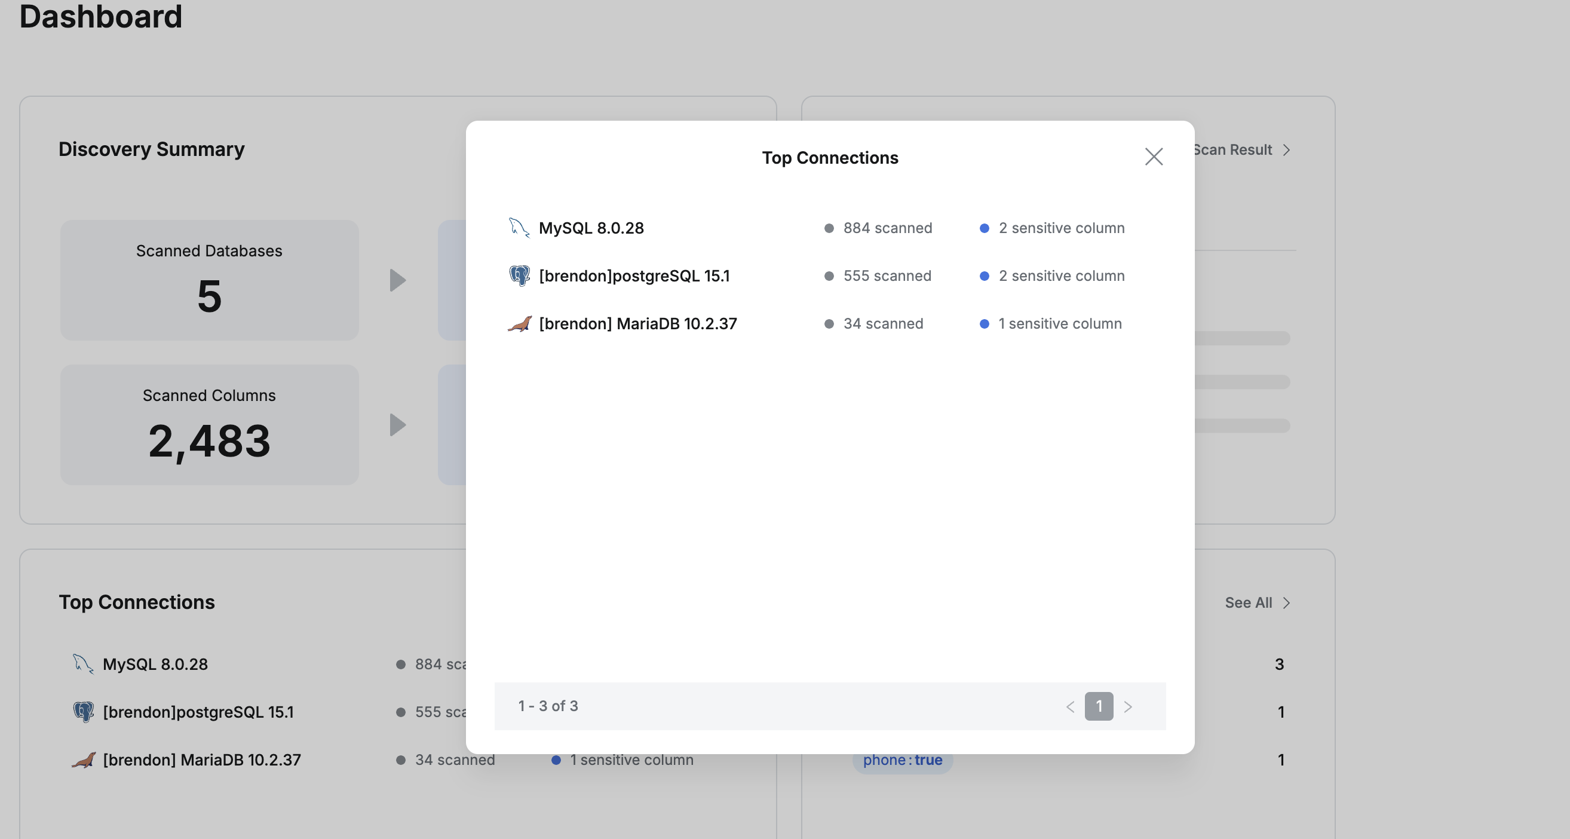Expand Scanned Databases arrow
This screenshot has width=1570, height=839.
pos(397,280)
